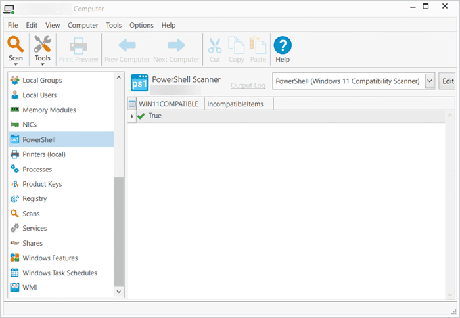Select Product Keys icon
This screenshot has height=318, width=460.
14,184
